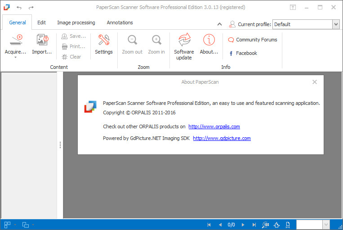This screenshot has width=343, height=230.
Task: Click the thumbnail layout icon in status bar
Action: pyautogui.click(x=7, y=225)
